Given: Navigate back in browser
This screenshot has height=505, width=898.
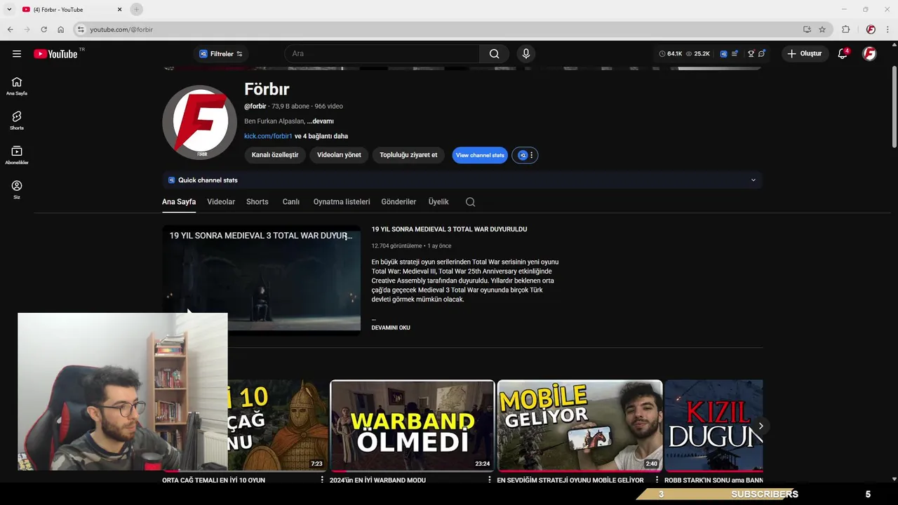Looking at the screenshot, I should [x=10, y=29].
